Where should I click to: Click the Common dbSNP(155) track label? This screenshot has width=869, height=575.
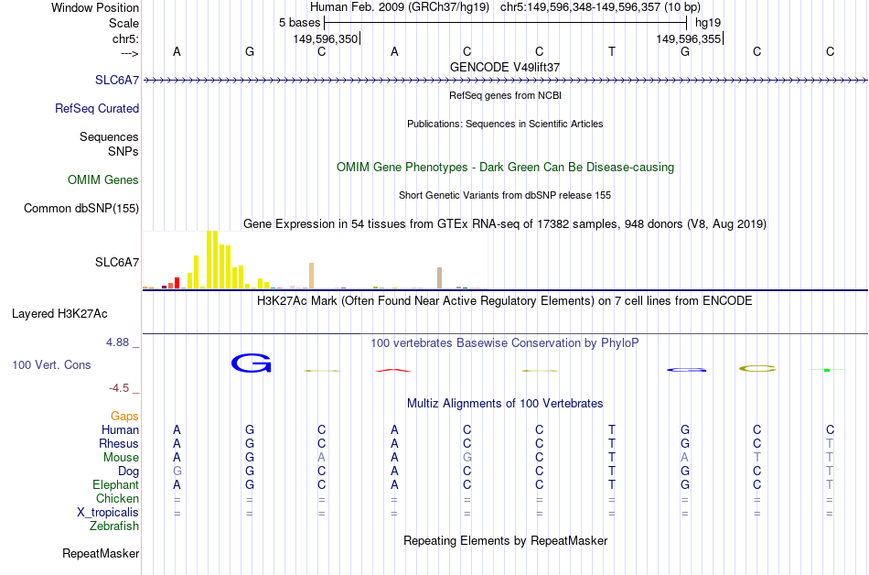[x=81, y=208]
